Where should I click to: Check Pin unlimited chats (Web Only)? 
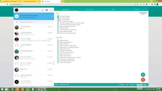(x=58, y=61)
